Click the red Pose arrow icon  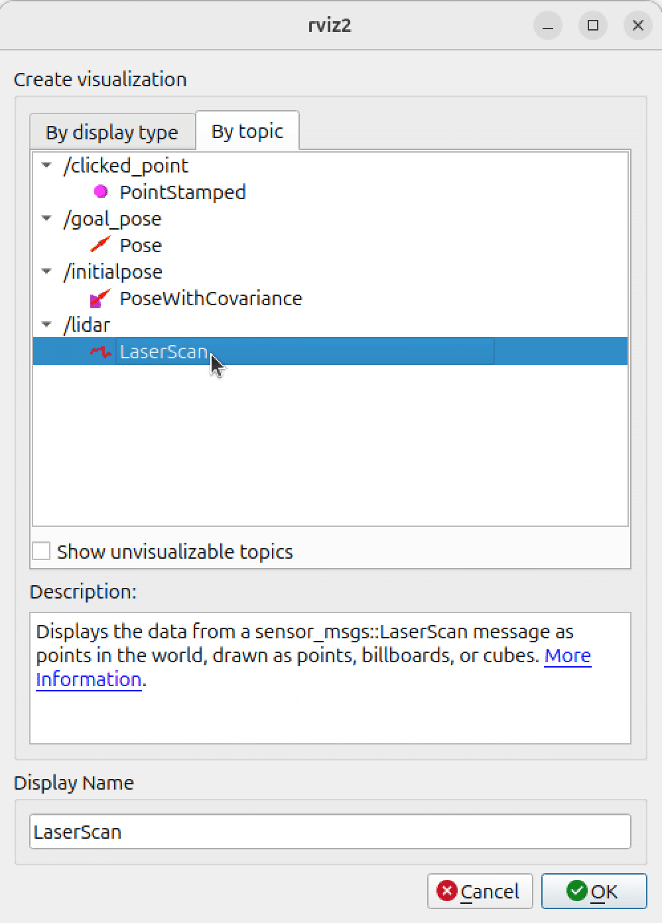pyautogui.click(x=100, y=245)
